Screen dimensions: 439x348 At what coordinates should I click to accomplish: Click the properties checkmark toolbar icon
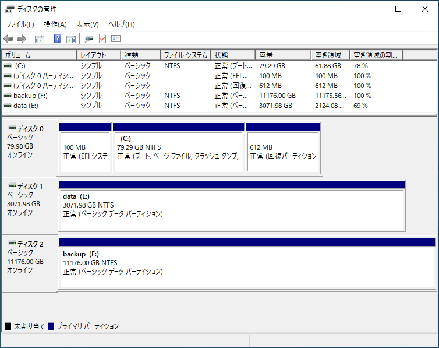[x=102, y=38]
